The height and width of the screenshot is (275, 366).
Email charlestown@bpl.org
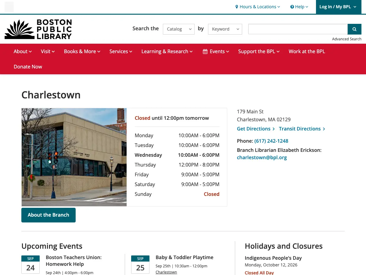[x=262, y=157]
